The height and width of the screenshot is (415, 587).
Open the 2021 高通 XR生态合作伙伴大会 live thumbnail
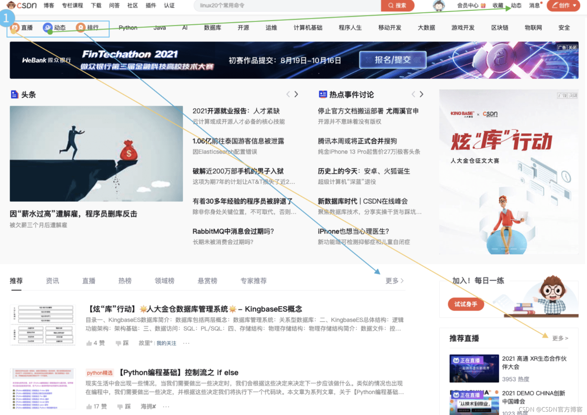tap(474, 368)
